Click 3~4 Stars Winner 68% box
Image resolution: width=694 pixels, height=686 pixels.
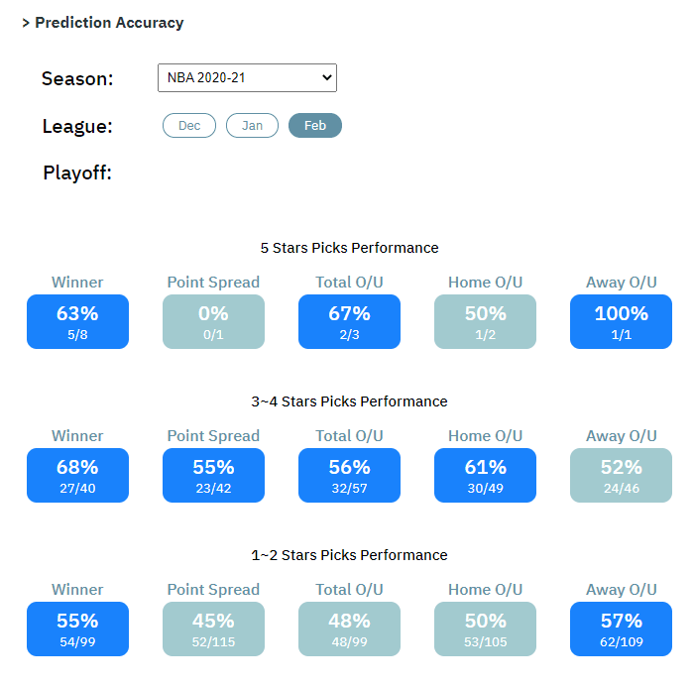77,475
